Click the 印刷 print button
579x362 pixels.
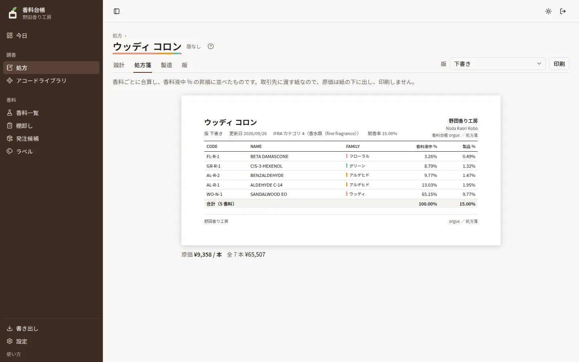pos(559,64)
